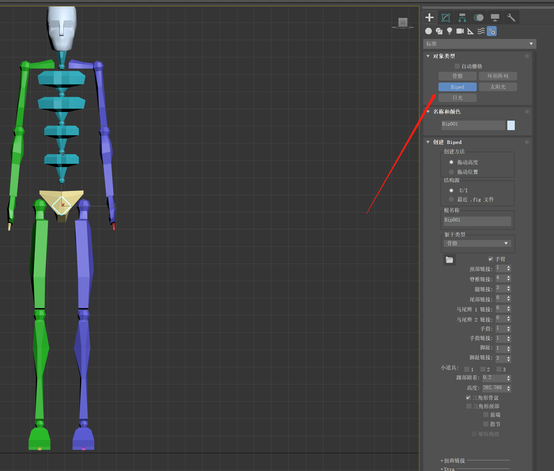Select the 拖动高度 radio option
Screen dimensions: 554x471
pos(451,162)
